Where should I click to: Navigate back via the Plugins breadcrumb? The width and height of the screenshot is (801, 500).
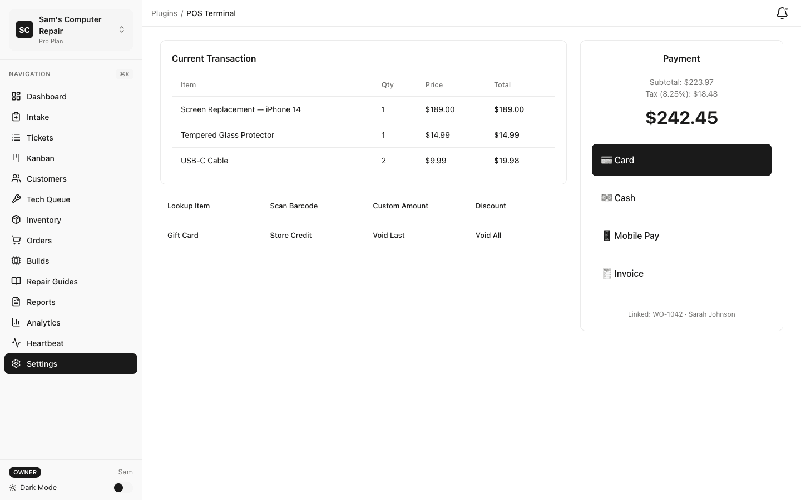click(x=164, y=13)
